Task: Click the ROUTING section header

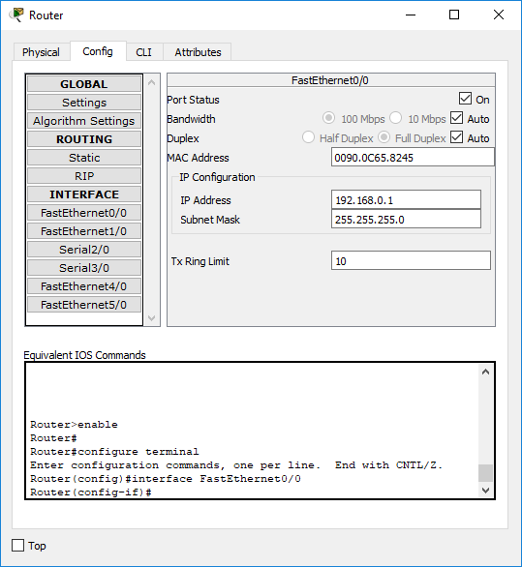Action: 84,139
